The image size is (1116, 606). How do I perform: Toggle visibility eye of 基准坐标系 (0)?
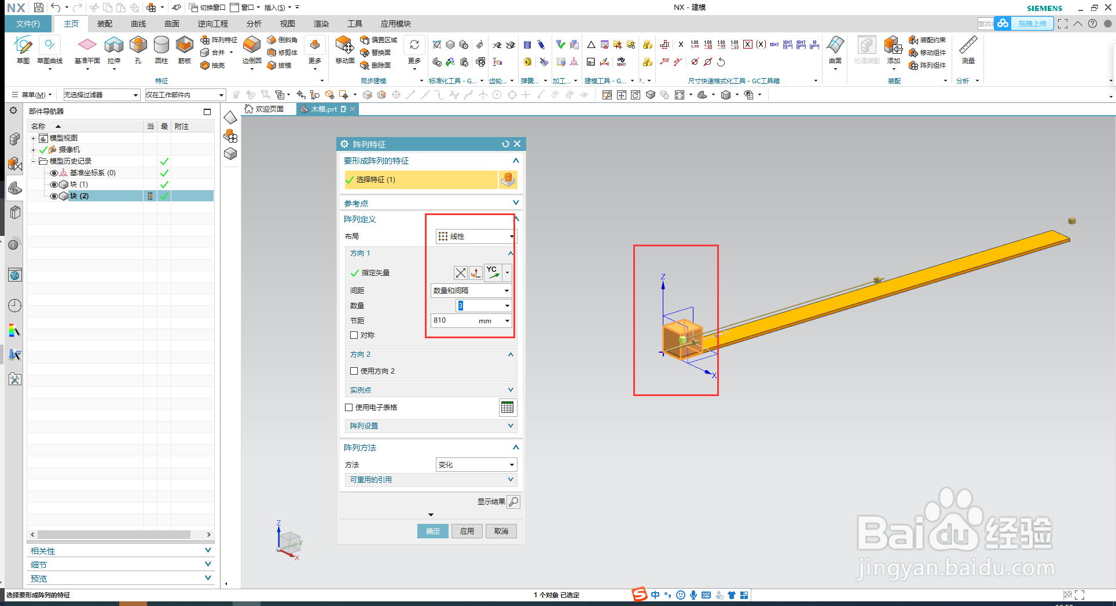click(54, 173)
